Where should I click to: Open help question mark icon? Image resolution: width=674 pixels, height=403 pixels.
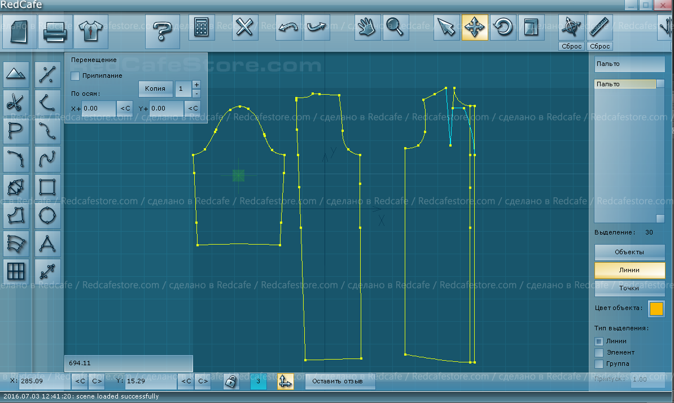(x=162, y=31)
